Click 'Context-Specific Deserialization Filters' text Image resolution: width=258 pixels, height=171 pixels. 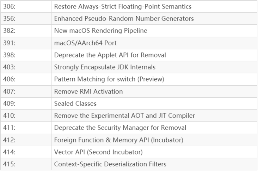[110, 164]
